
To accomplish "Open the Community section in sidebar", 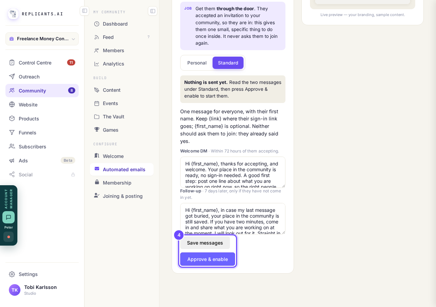I will (42, 90).
